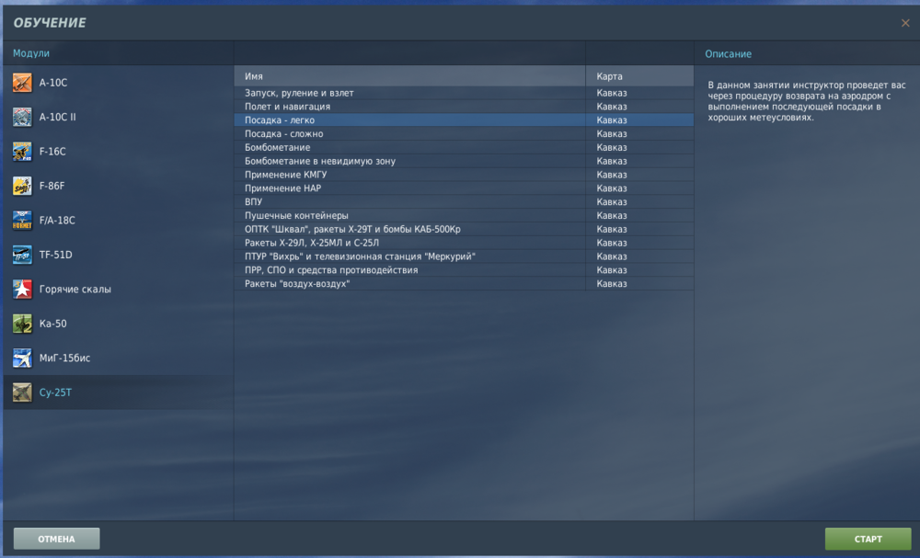Click the A-10C II module name label
This screenshot has height=558, width=920.
click(57, 118)
